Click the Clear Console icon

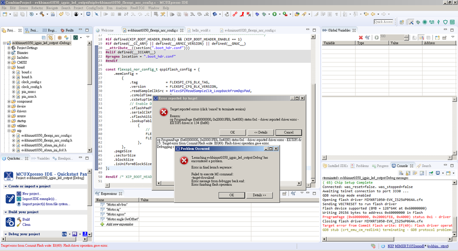401,173
